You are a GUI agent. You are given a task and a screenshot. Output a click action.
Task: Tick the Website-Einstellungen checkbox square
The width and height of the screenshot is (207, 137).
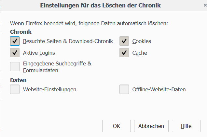(15, 89)
